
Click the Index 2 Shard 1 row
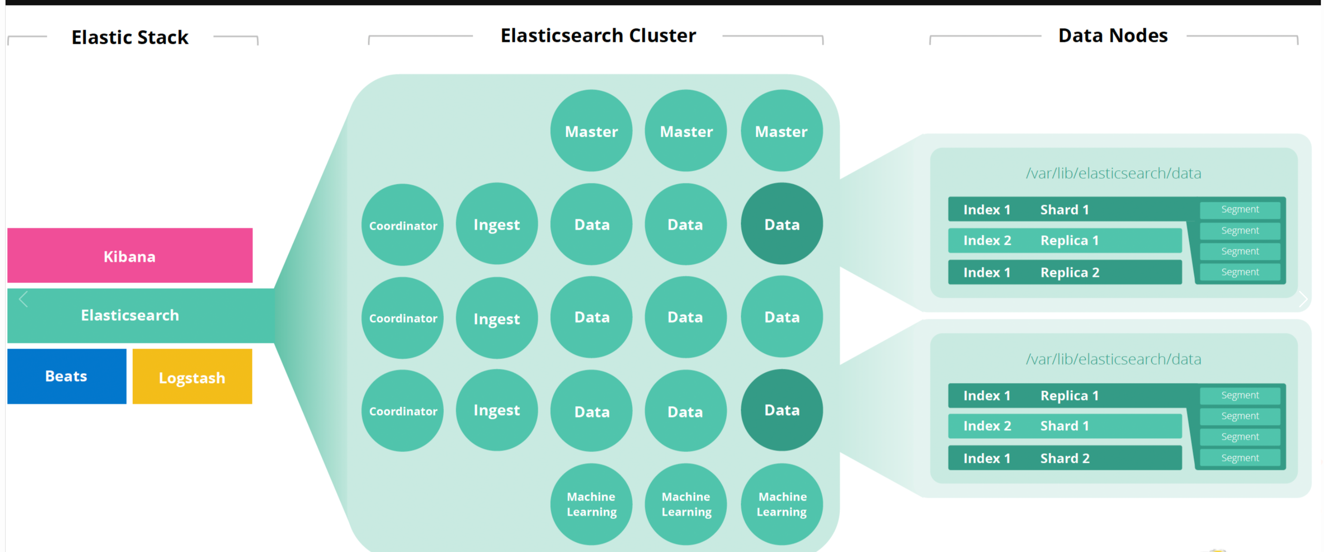[1065, 426]
